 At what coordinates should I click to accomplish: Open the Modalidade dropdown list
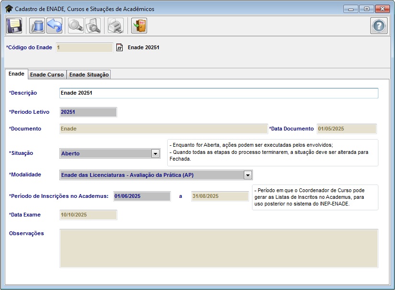(247, 175)
